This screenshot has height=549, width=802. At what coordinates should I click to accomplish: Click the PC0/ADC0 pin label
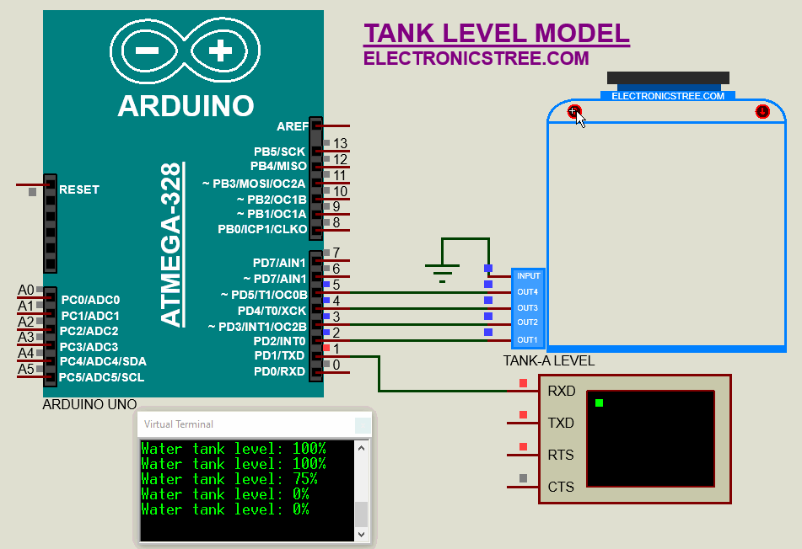coord(90,300)
